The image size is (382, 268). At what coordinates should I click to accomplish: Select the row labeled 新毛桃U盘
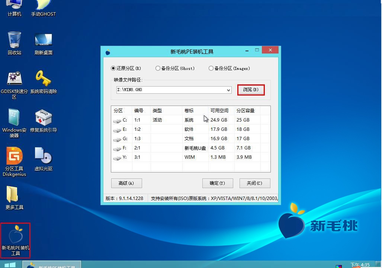click(x=191, y=148)
